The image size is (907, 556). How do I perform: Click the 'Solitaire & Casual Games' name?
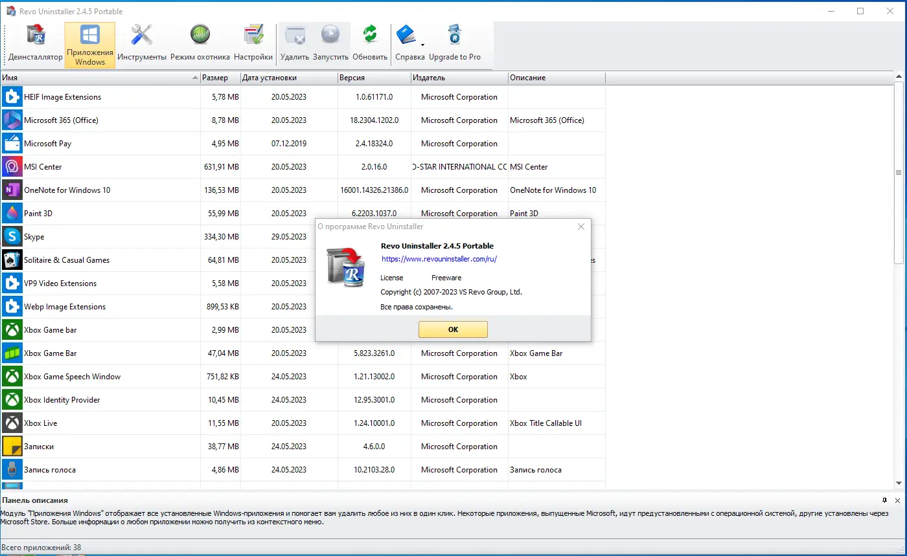pos(67,260)
